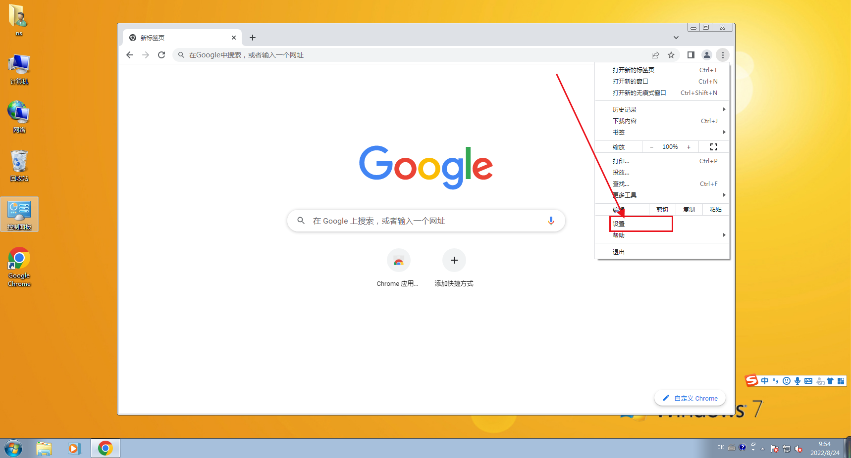This screenshot has width=851, height=458.
Task: Click the browser forward arrow
Action: pyautogui.click(x=146, y=55)
